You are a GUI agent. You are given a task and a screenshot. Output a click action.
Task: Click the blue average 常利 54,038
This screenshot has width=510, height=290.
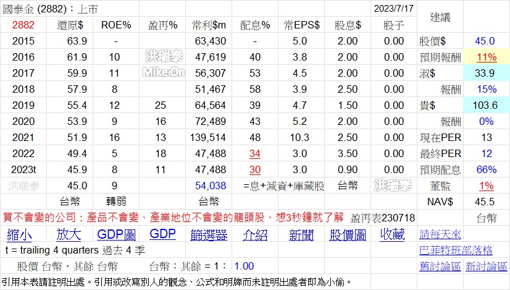211,186
